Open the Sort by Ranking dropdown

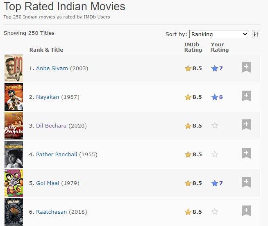coord(219,34)
